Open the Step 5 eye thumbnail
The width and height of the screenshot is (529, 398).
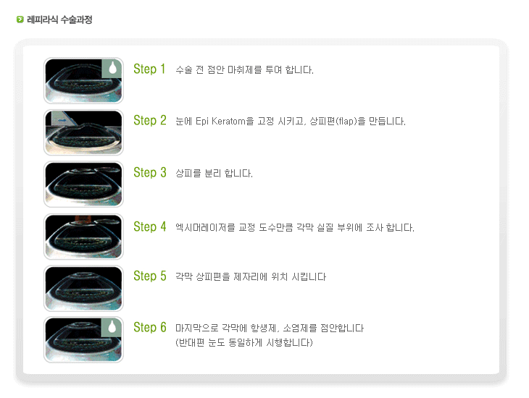[x=83, y=288]
